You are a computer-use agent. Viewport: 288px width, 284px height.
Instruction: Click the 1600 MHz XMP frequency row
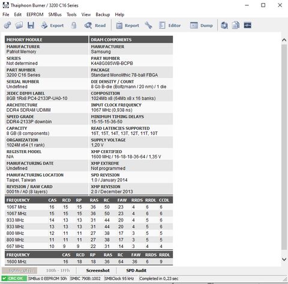pos(89,262)
